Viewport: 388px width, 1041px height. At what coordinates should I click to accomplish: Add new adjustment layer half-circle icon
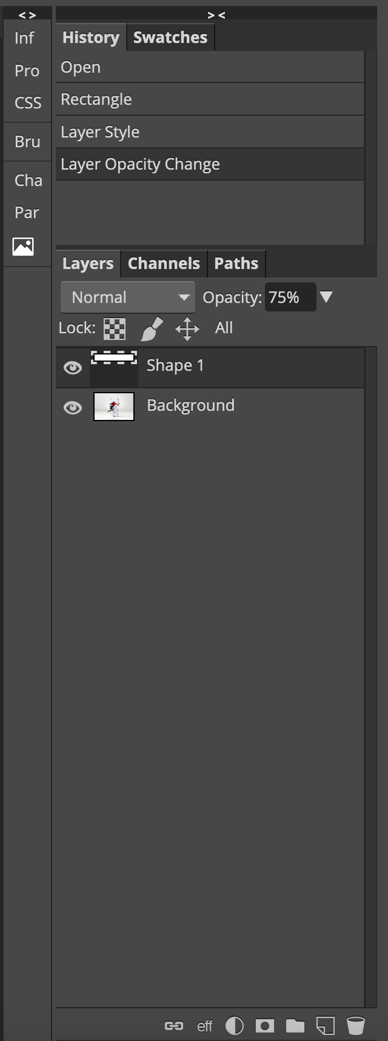point(235,1025)
